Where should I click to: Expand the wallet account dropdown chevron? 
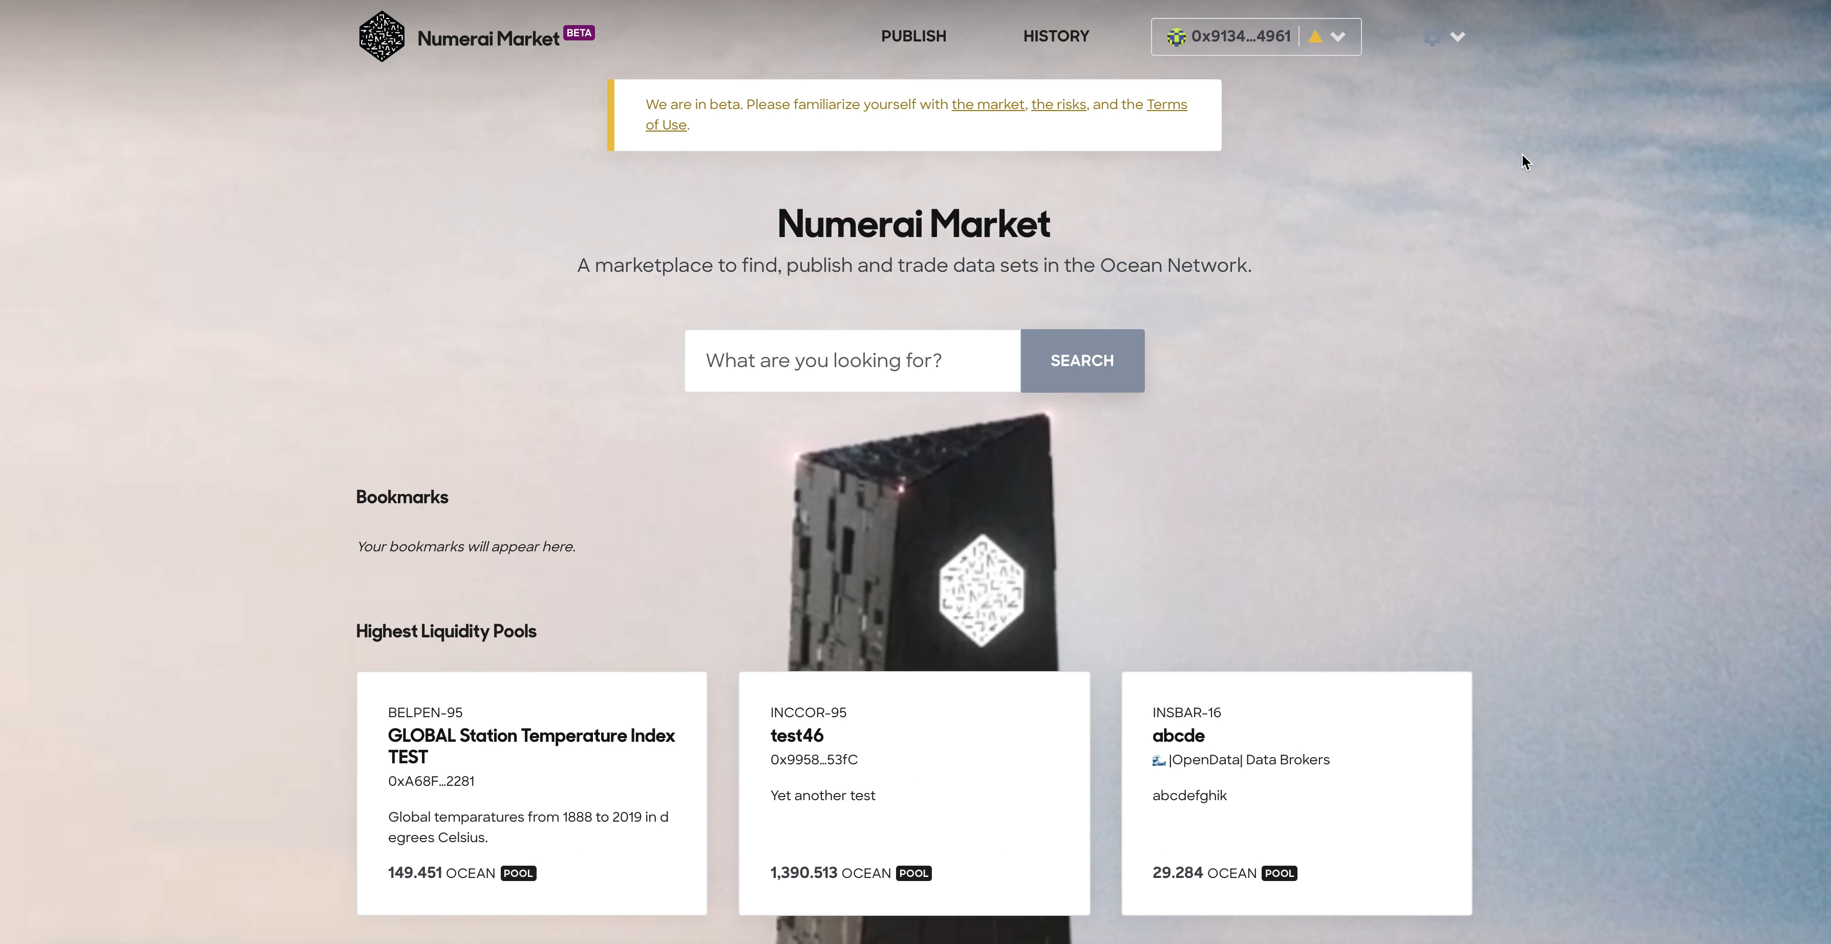pyautogui.click(x=1338, y=37)
